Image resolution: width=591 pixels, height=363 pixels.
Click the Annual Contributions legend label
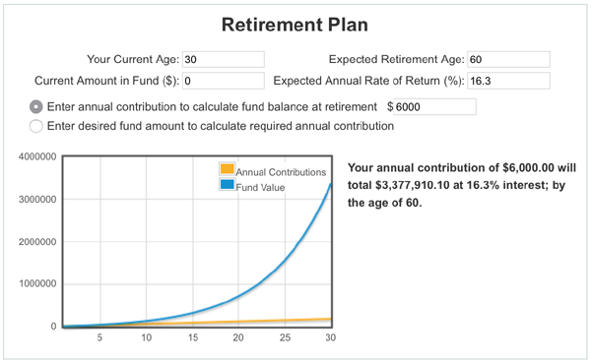click(281, 172)
